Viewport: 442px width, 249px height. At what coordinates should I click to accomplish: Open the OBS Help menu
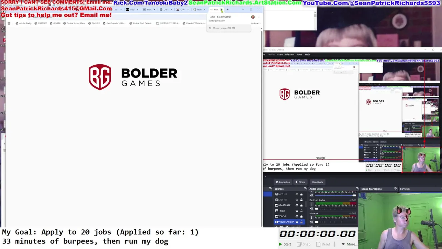click(307, 55)
